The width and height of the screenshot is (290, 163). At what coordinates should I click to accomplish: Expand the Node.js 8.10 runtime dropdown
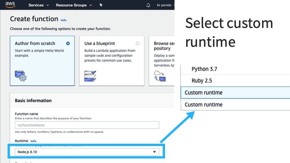point(87,152)
